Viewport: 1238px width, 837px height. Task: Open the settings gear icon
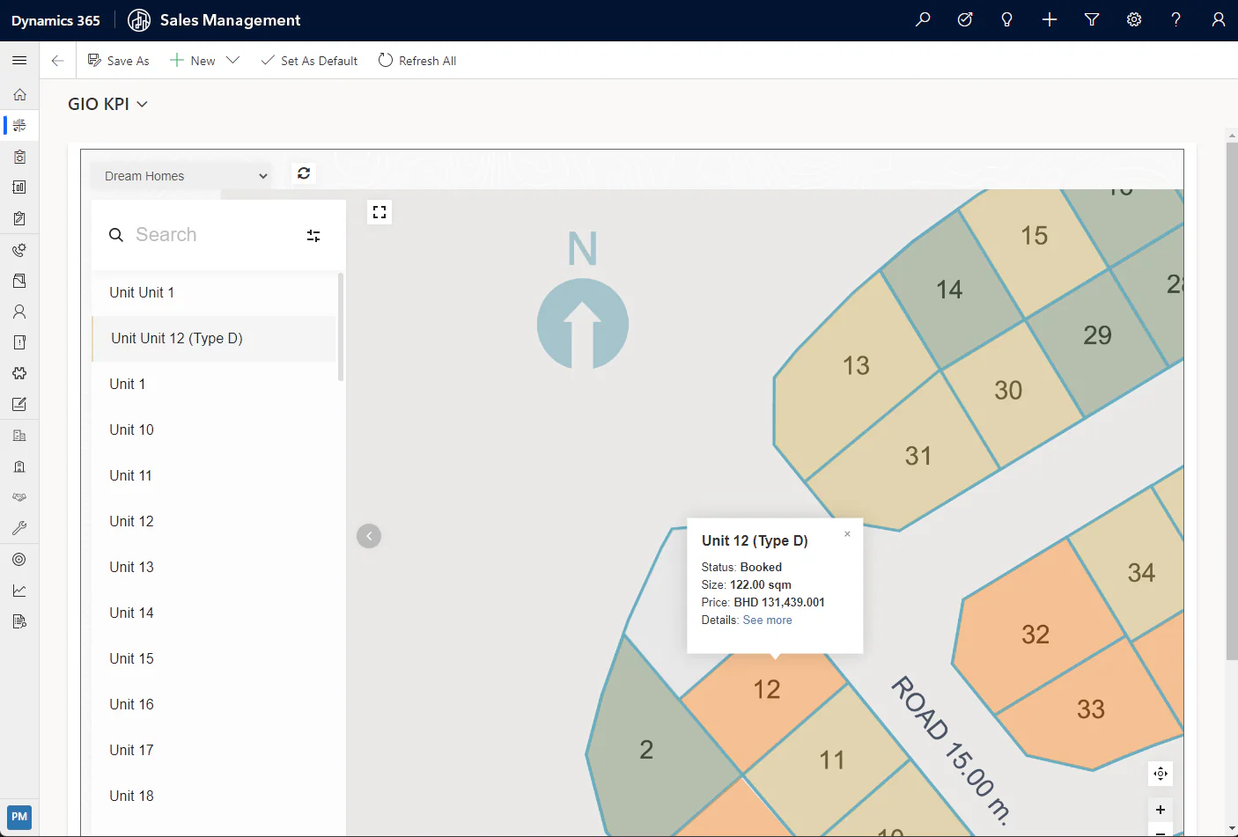(x=1134, y=19)
